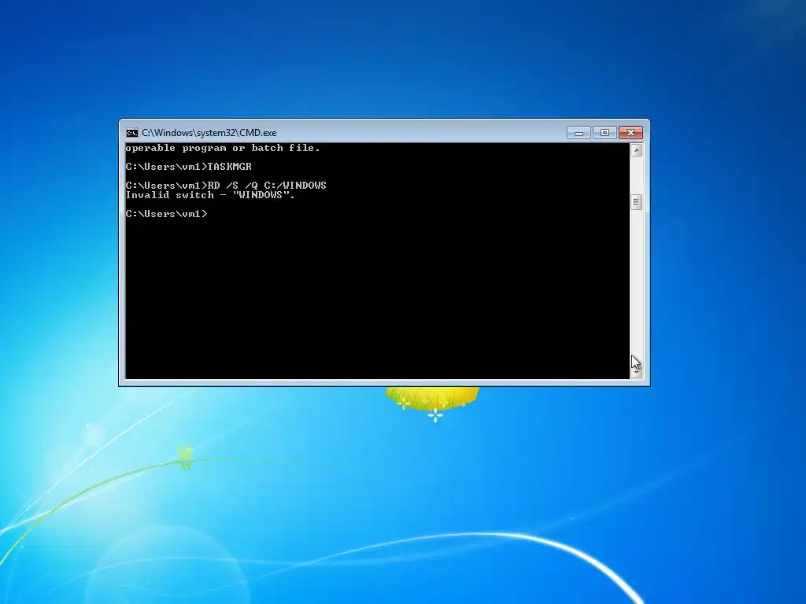Maximize the CMD.exe window
The image size is (806, 604).
604,133
